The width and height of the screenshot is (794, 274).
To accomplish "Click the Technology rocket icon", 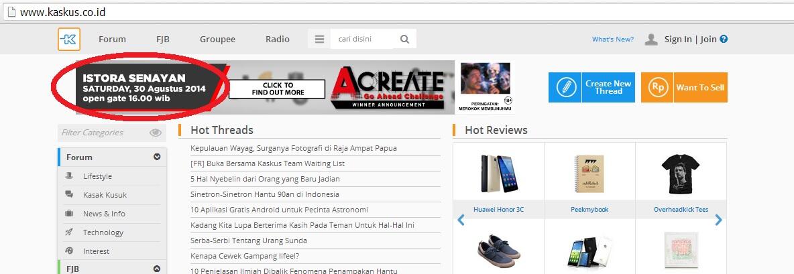I will (x=69, y=232).
